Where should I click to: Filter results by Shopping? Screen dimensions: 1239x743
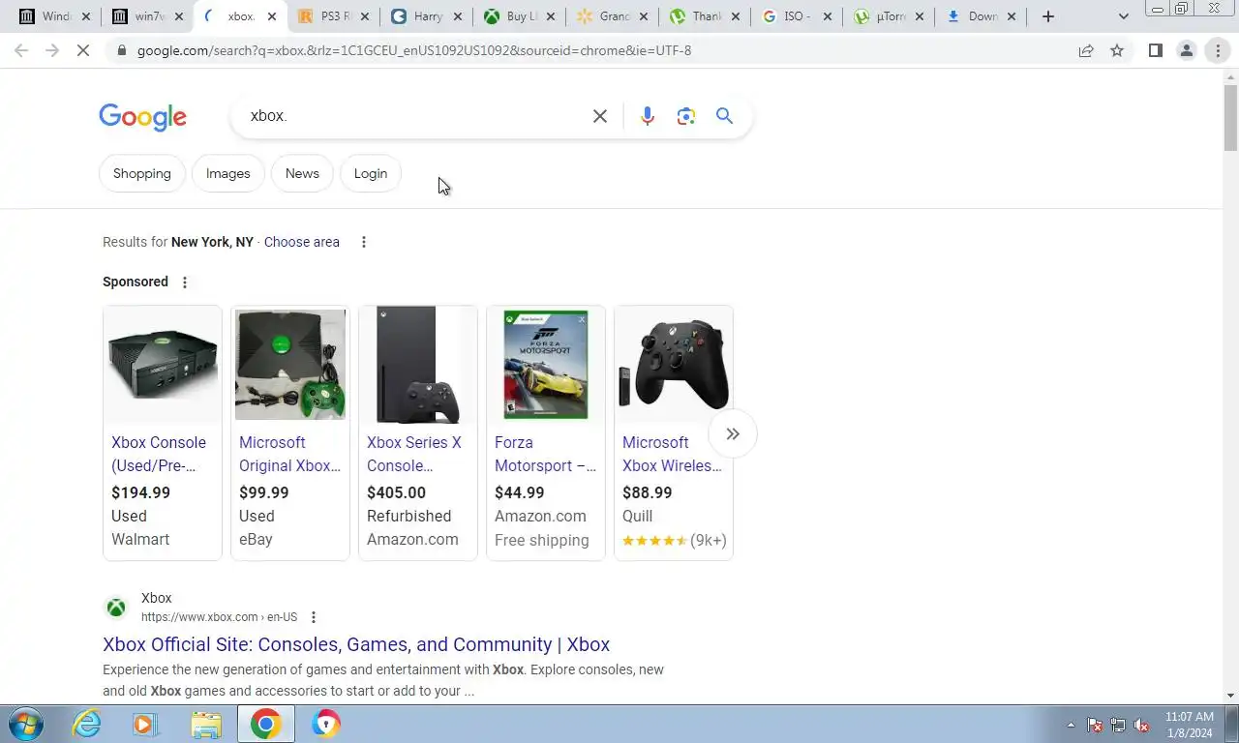(142, 173)
